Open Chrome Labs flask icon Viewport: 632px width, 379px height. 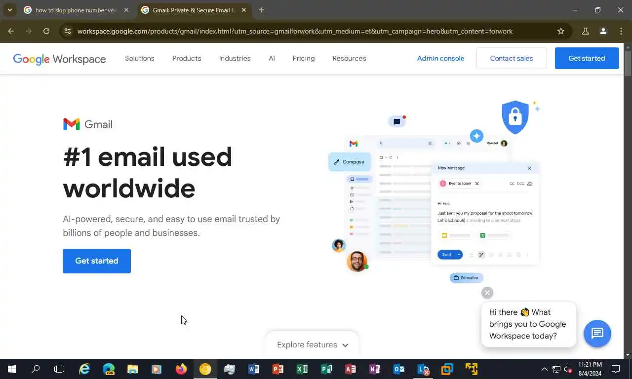586,31
